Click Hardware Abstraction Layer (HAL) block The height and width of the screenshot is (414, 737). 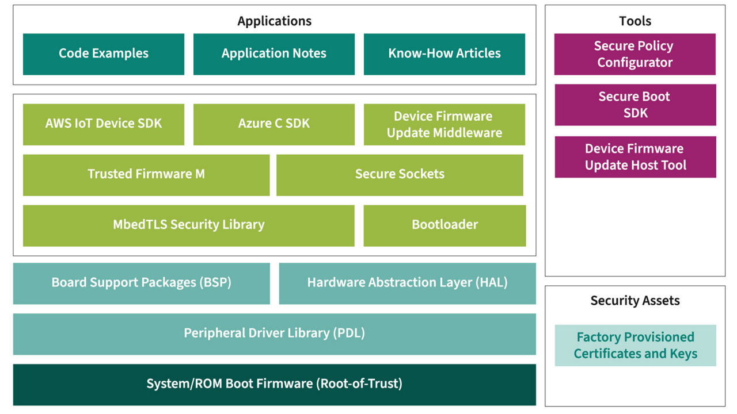click(407, 283)
